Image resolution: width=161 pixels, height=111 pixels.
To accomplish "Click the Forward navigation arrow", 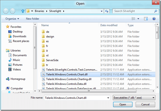I will coord(13,11).
